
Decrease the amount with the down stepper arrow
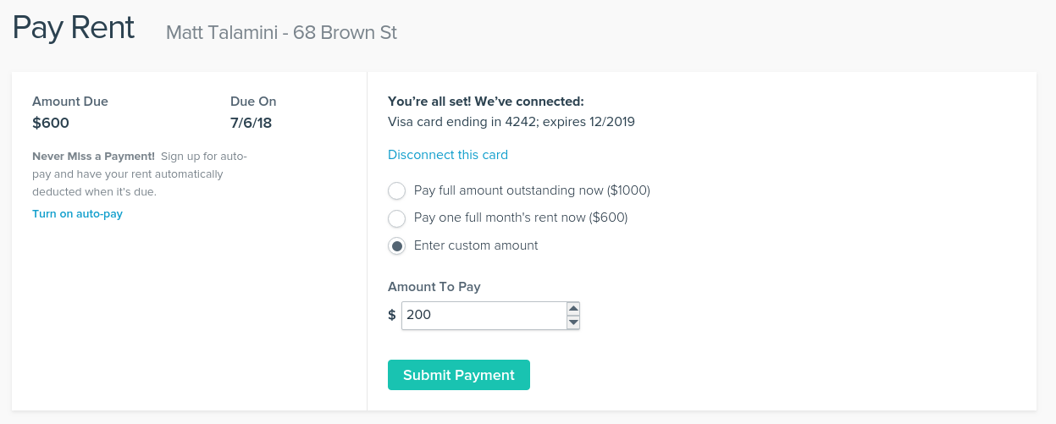pyautogui.click(x=573, y=322)
